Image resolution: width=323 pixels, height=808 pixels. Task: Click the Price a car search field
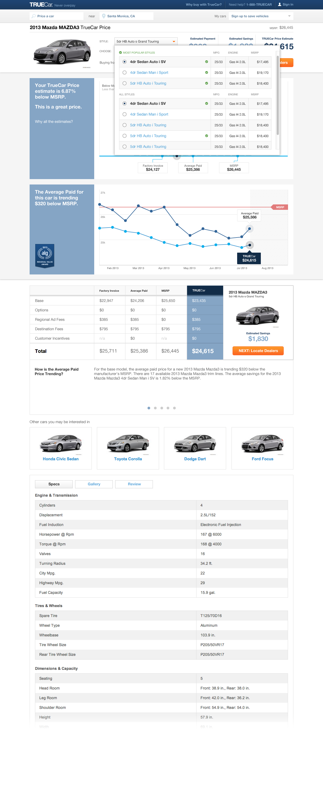[x=57, y=16]
